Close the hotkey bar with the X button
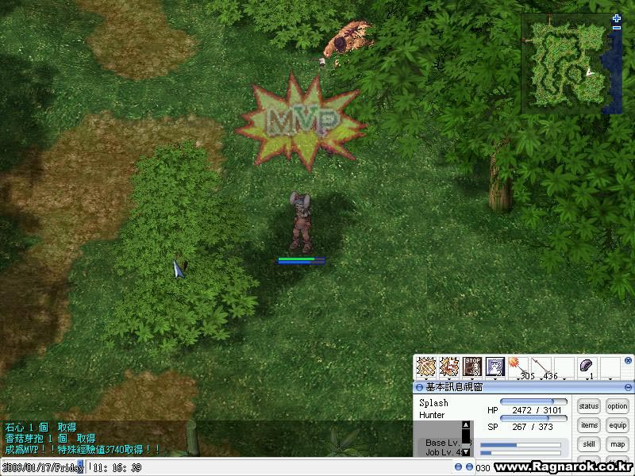Viewport: 635px width, 476px height. (628, 360)
